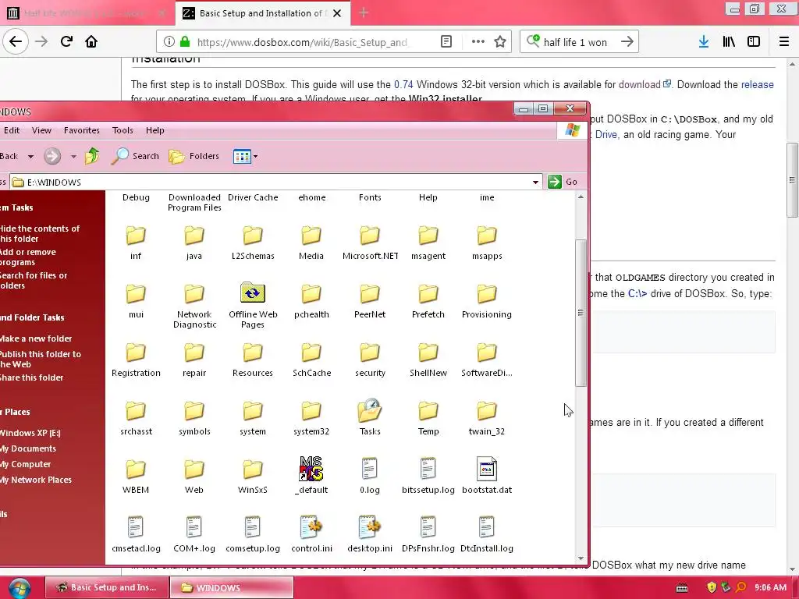The image size is (799, 599).
Task: Select the Media folder icon
Action: pyautogui.click(x=311, y=236)
